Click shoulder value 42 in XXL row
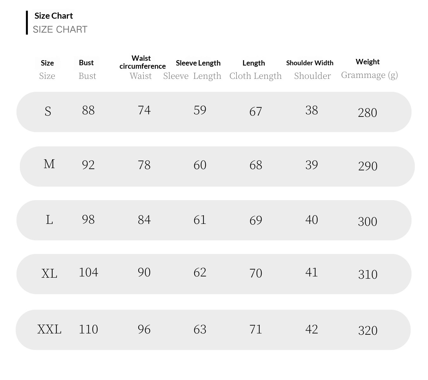This screenshot has height=380, width=428. pos(311,329)
